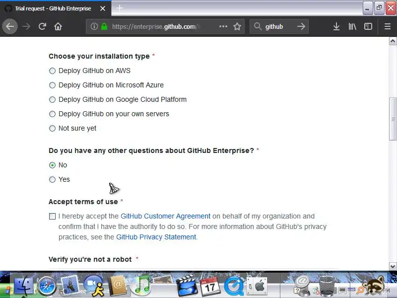The width and height of the screenshot is (397, 298).
Task: Open a new tab with plus
Action: tap(120, 8)
